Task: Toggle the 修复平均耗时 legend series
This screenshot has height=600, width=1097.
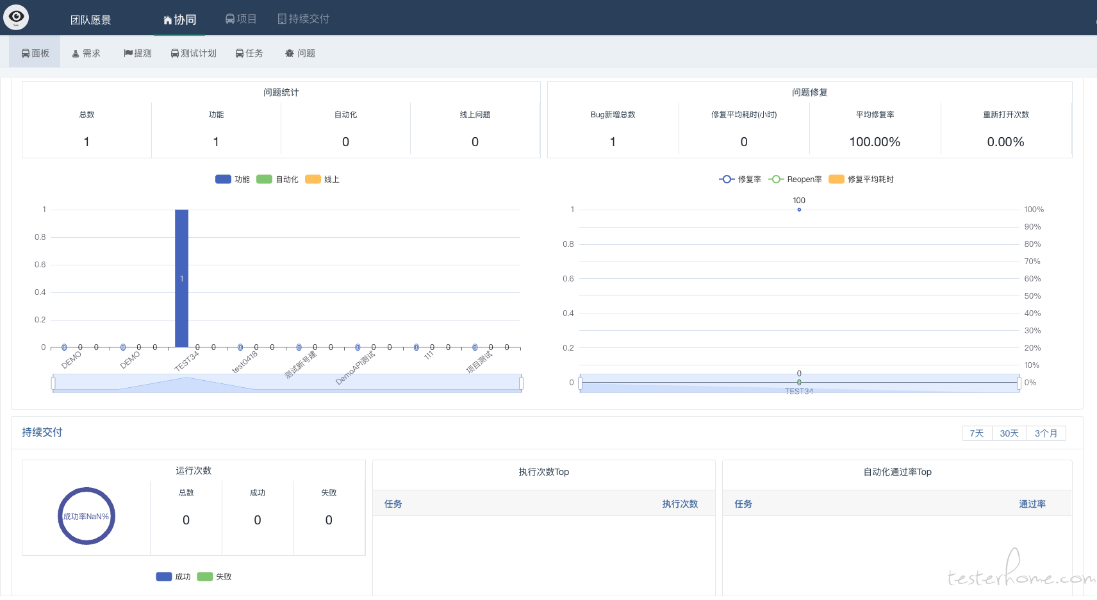Action: (x=861, y=179)
